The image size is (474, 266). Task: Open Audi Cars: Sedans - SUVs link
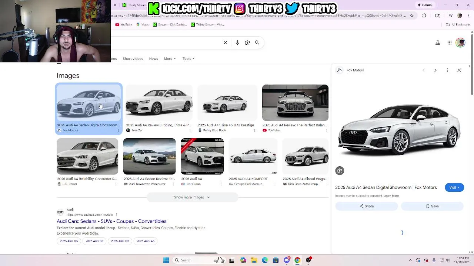pyautogui.click(x=111, y=221)
